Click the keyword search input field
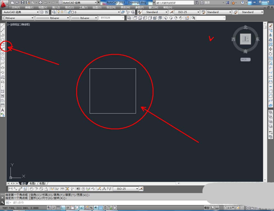 coord(175,3)
